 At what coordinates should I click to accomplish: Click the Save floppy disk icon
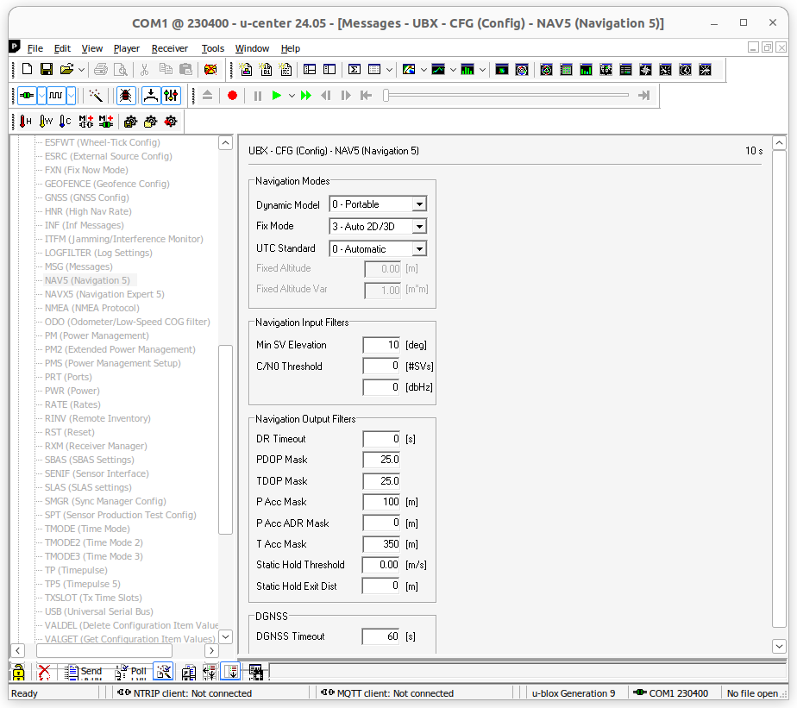47,70
